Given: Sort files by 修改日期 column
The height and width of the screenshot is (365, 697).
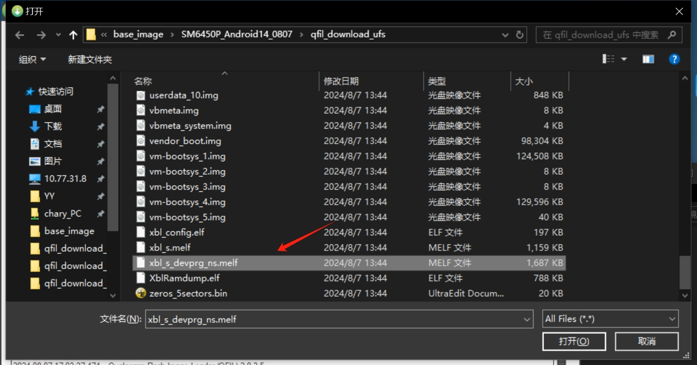Looking at the screenshot, I should coord(341,81).
